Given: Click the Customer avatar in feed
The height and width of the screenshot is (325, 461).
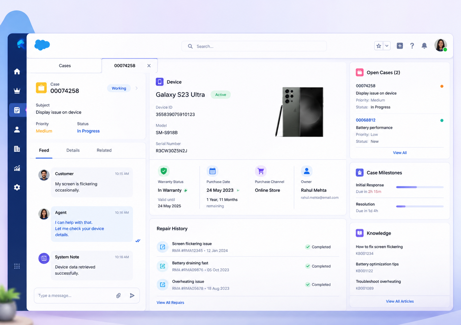Looking at the screenshot, I should [44, 175].
